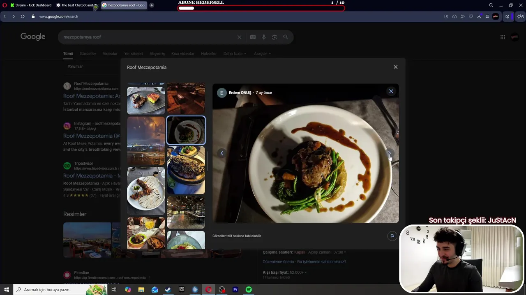This screenshot has width=526, height=295.
Task: Open the Tripadvisor search result
Action: (x=92, y=176)
